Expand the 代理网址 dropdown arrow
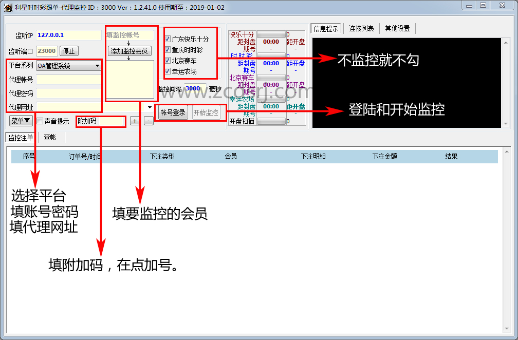518x340 pixels. click(150, 107)
